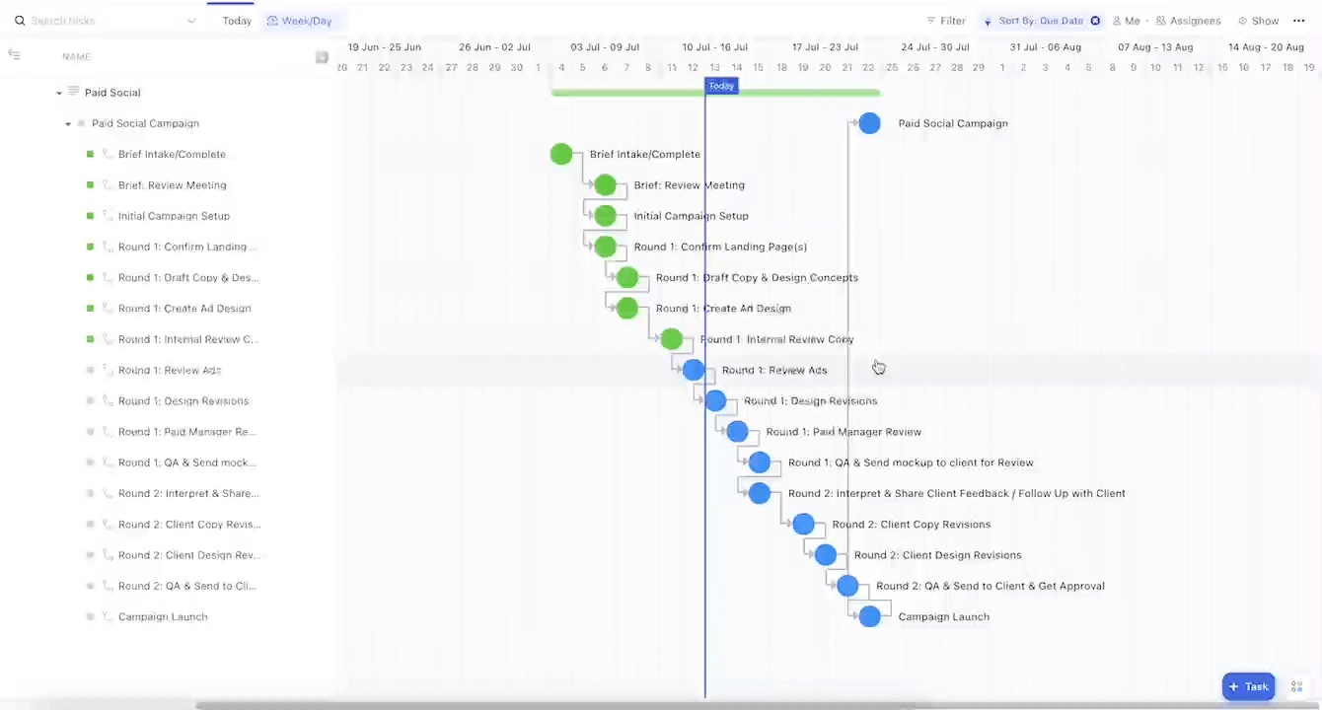1322x710 pixels.
Task: Clear the Sort By Due Date sorting
Action: click(1095, 20)
